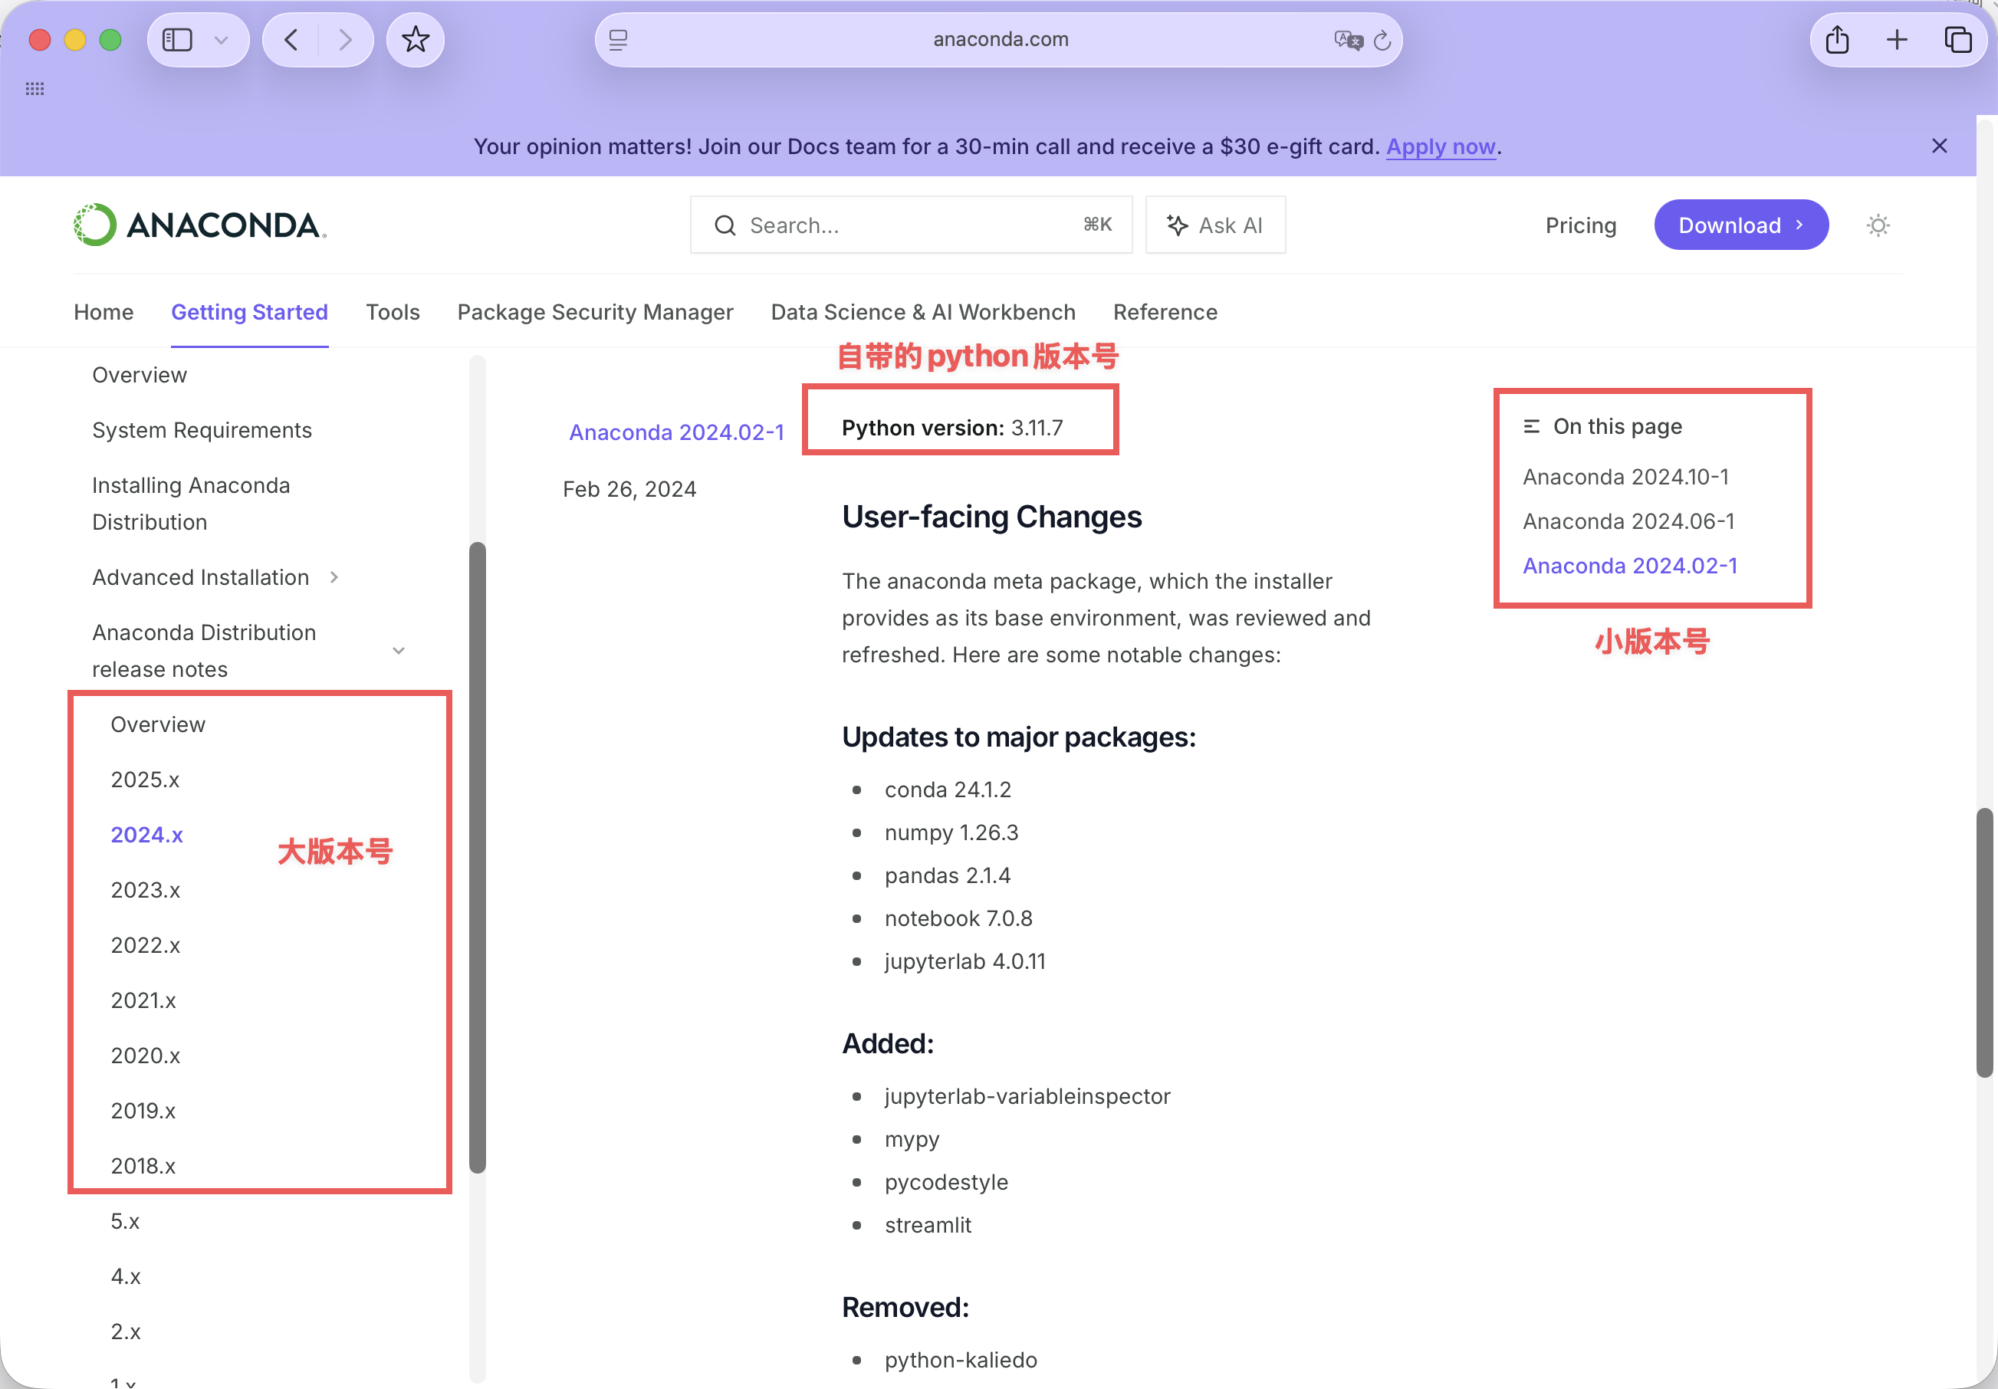The image size is (1998, 1389).
Task: Open a new tab with plus icon
Action: [x=1897, y=40]
